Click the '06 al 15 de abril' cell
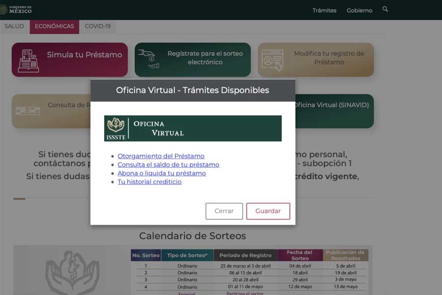This screenshot has width=442, height=295. (246, 273)
